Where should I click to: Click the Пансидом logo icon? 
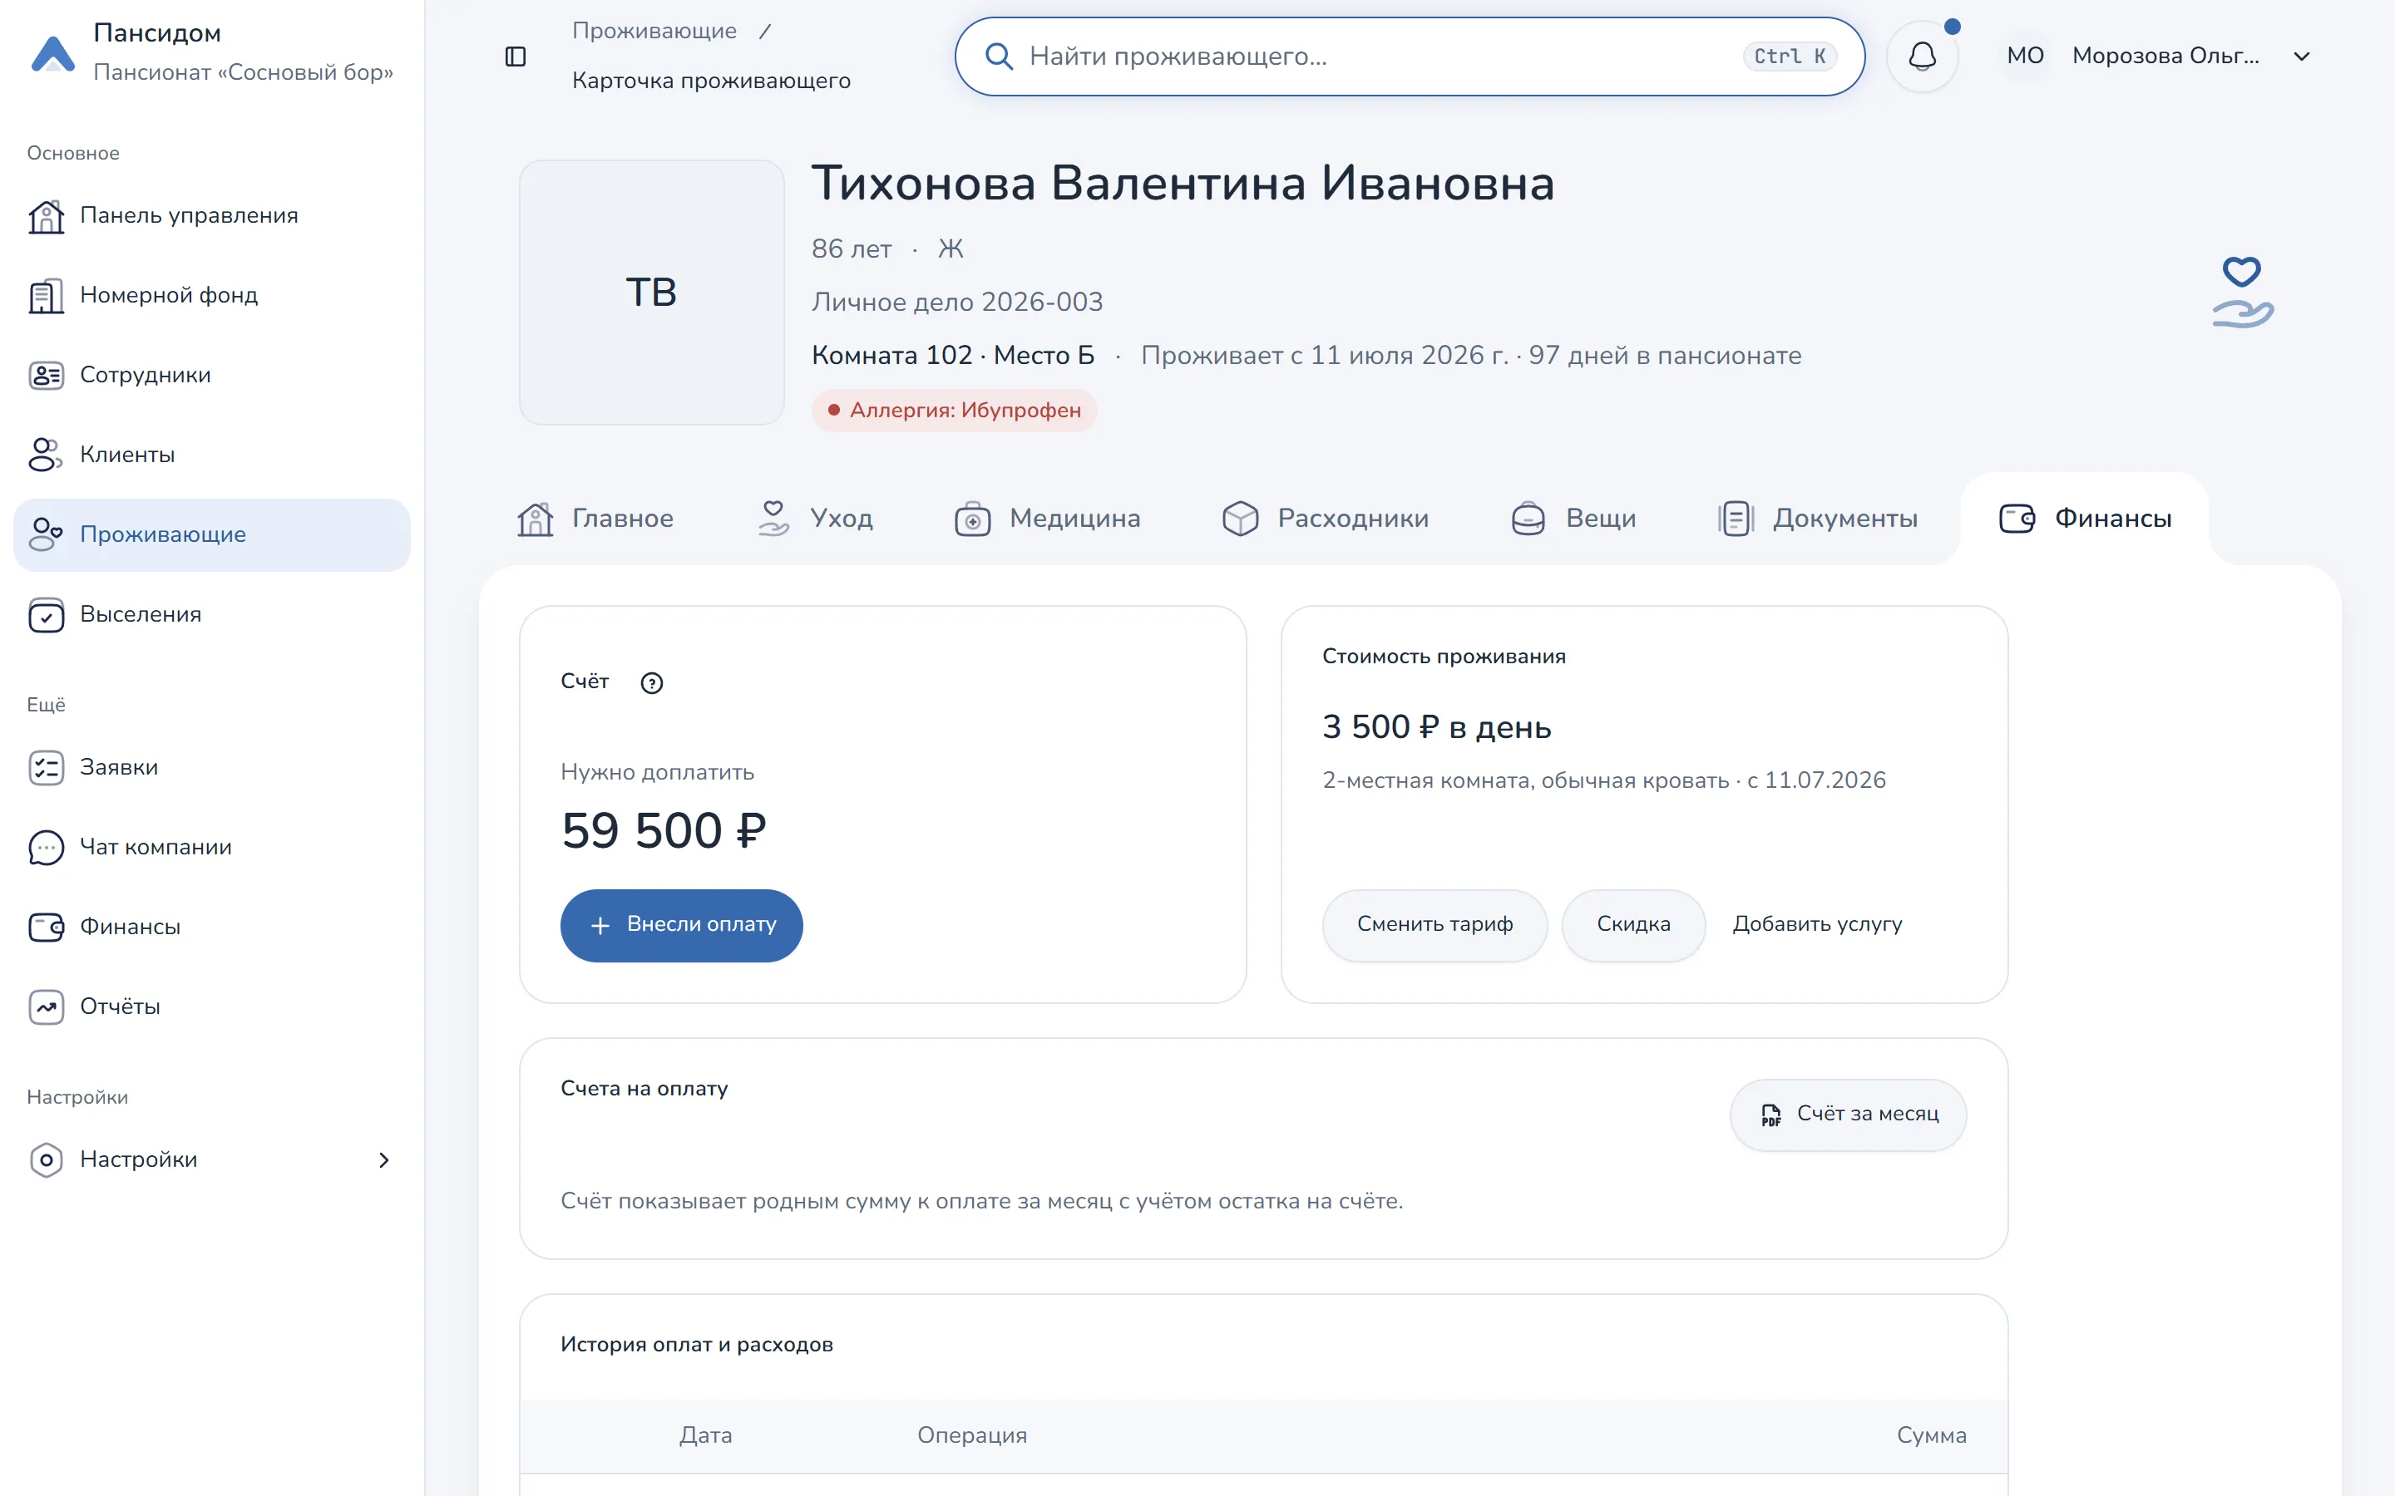(53, 53)
